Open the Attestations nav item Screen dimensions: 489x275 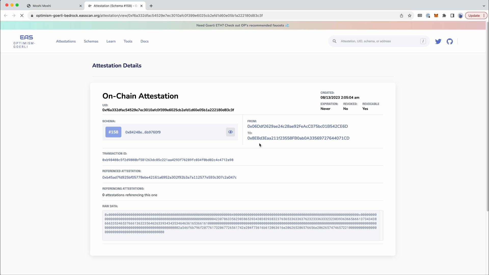(x=66, y=41)
